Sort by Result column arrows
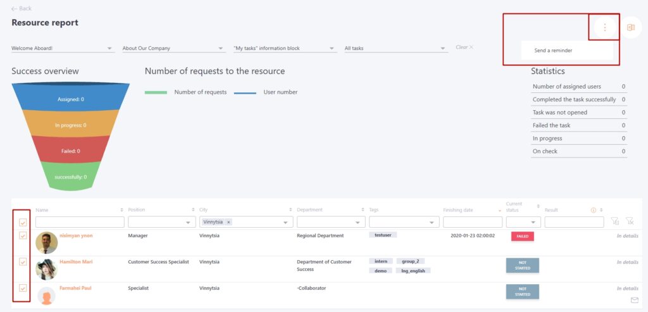This screenshot has width=648, height=312. point(601,210)
